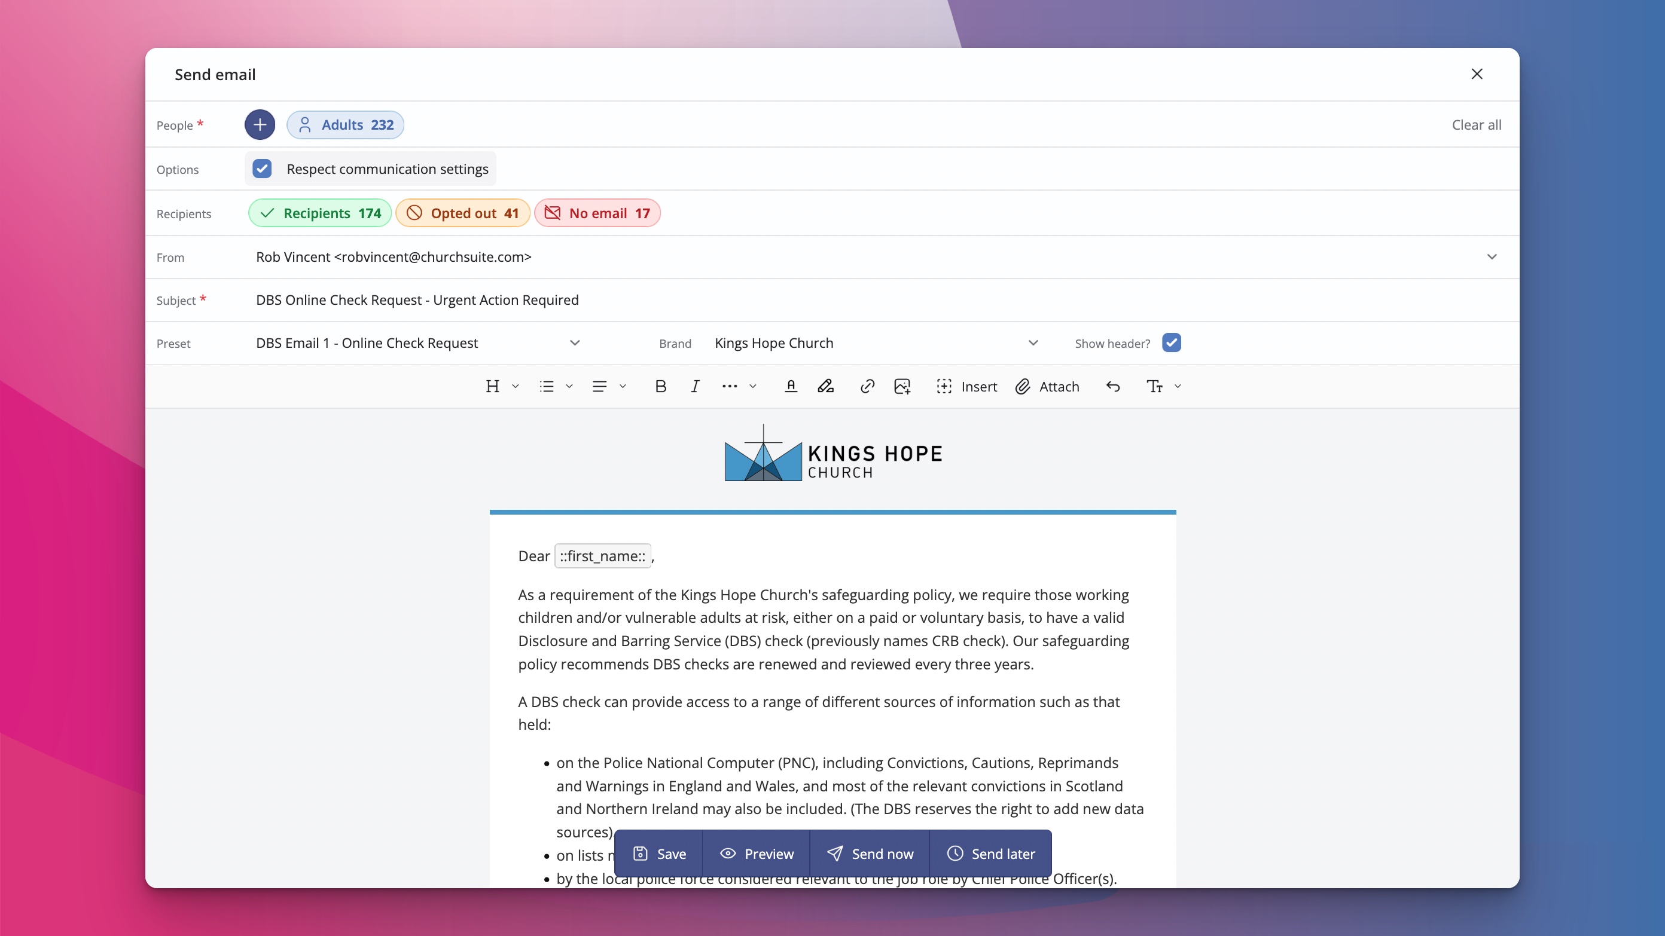The height and width of the screenshot is (936, 1665).
Task: Toggle the Show header checkbox
Action: [x=1171, y=343]
